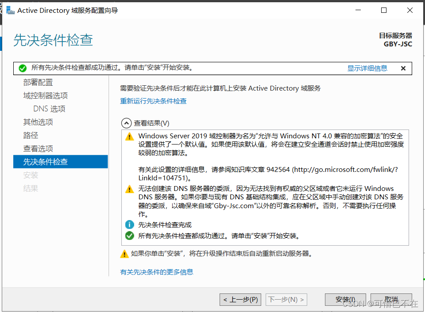Open 显示详细信息 link in the banner
This screenshot has height=312, width=425.
point(367,68)
